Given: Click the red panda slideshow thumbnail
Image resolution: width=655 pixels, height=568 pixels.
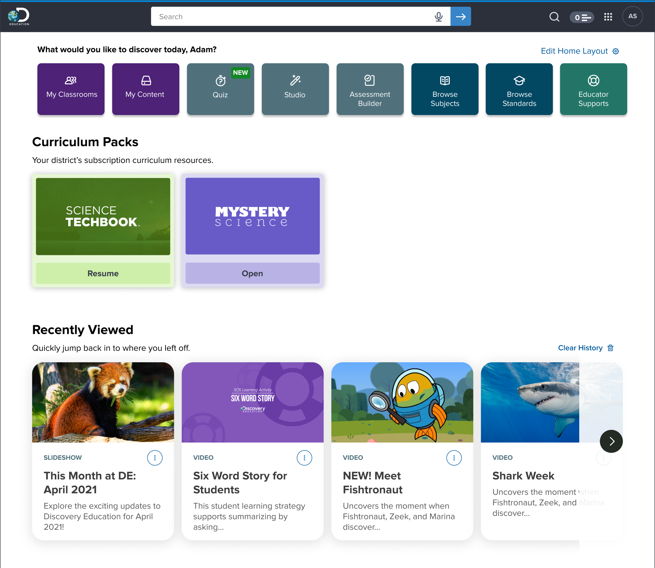Looking at the screenshot, I should [103, 403].
